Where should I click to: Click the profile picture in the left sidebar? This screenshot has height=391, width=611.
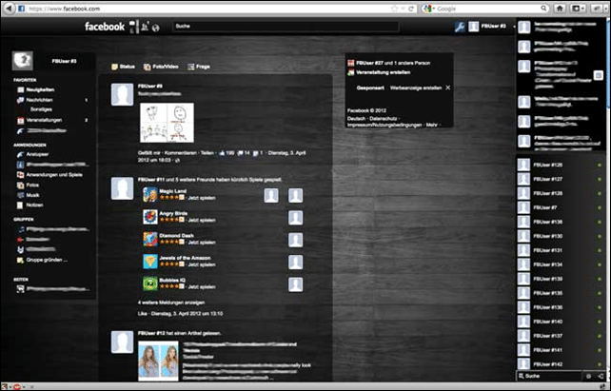coord(23,61)
